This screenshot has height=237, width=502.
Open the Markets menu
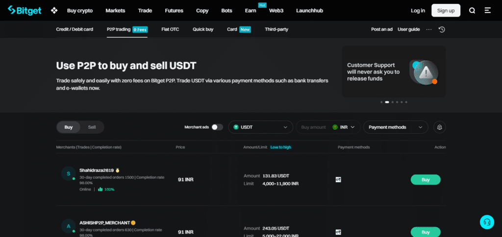115,11
